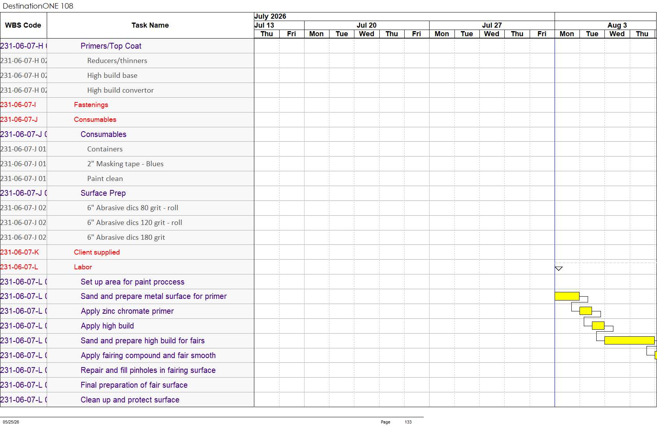Screen dimensions: 657x427
Task: Click the red Consumables summary task
Action: pyautogui.click(x=95, y=119)
